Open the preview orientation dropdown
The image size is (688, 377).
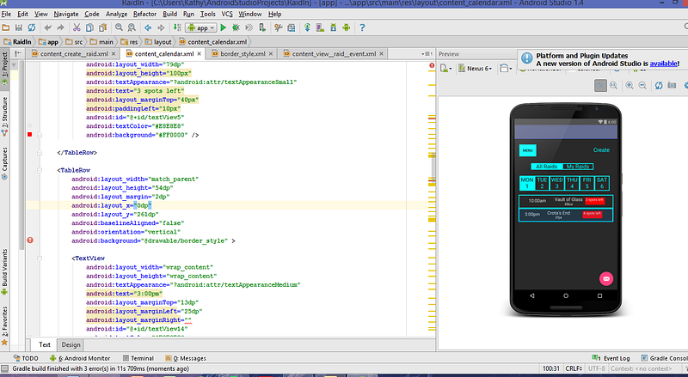point(506,69)
